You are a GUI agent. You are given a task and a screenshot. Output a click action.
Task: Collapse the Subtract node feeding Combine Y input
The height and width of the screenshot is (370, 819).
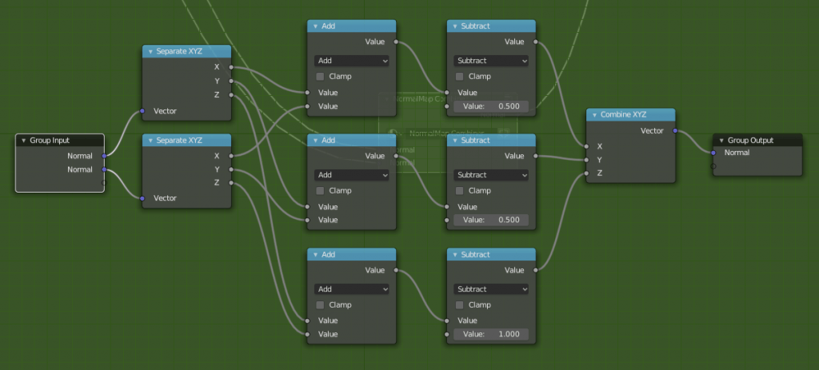[x=455, y=141]
